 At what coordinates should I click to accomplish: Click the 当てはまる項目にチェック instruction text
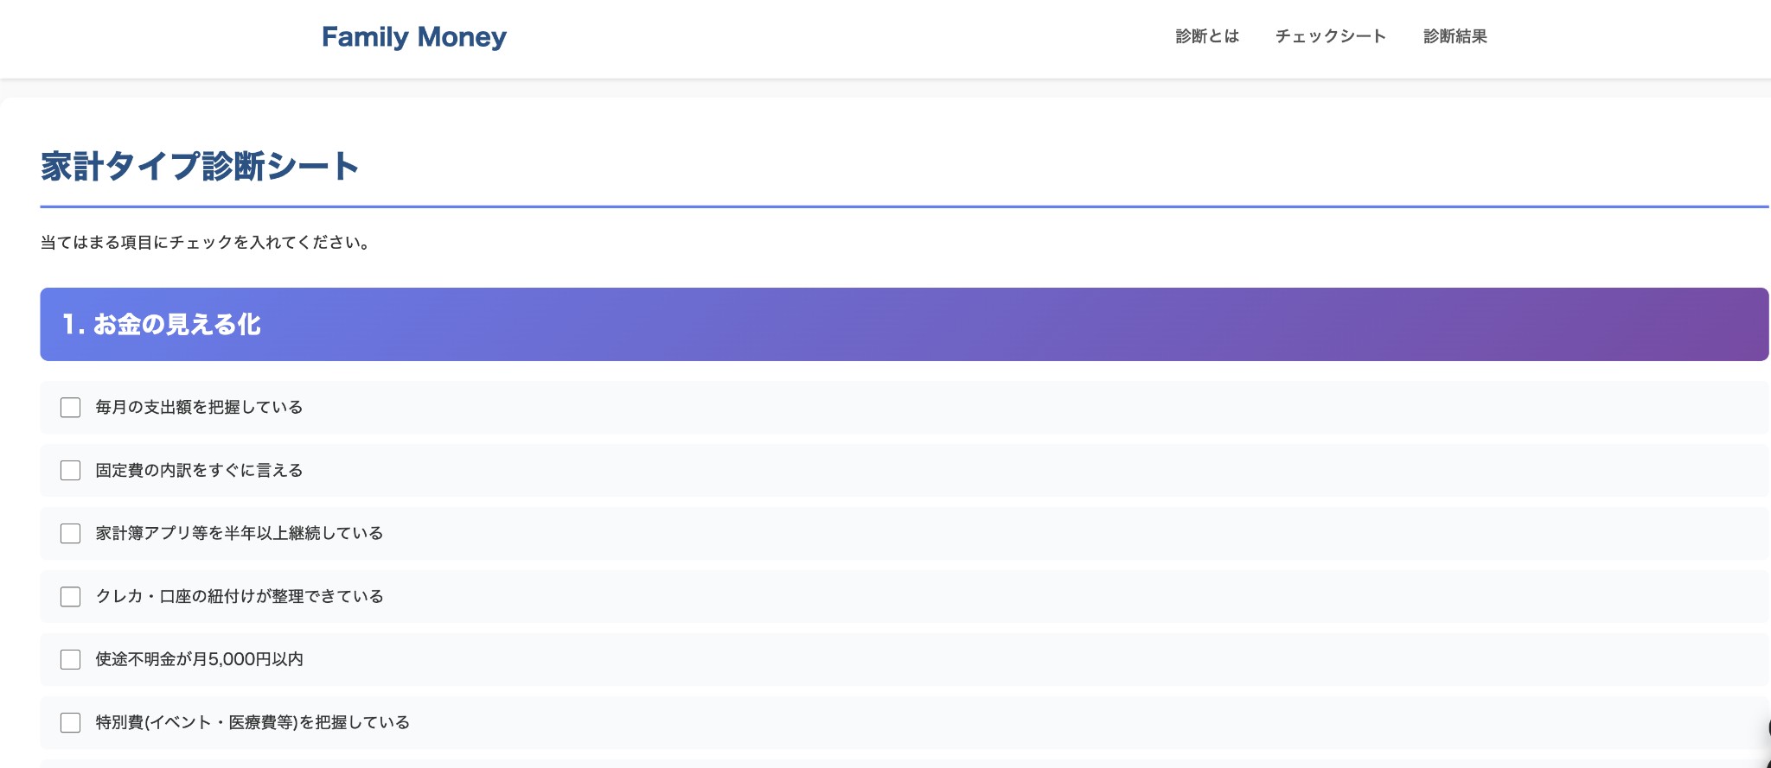206,243
